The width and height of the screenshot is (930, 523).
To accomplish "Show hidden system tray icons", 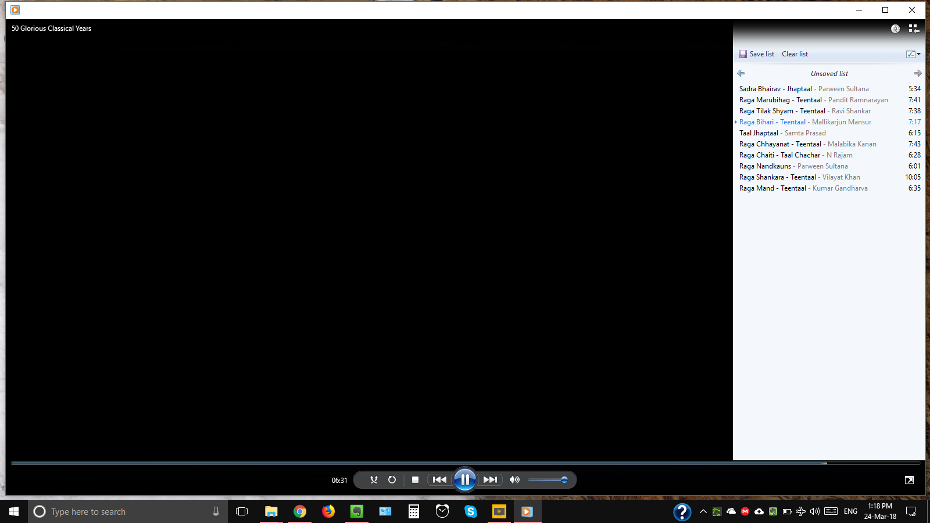I will click(703, 511).
